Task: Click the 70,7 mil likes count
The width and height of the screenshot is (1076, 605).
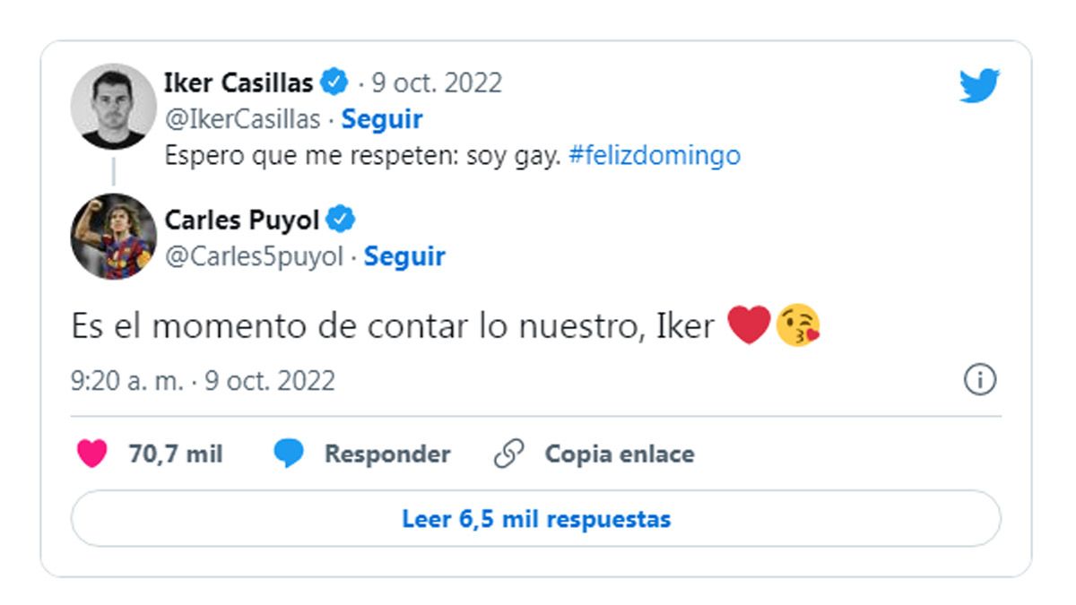Action: click(175, 454)
